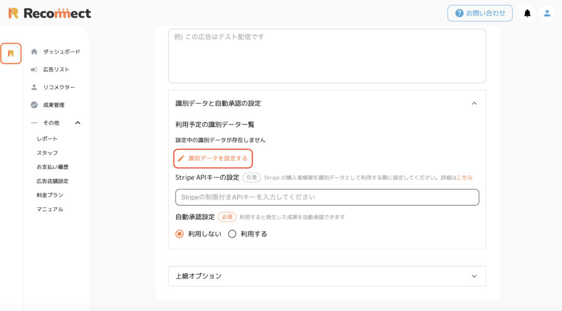Collapse the その他 sidebar menu
The height and width of the screenshot is (311, 562).
pos(78,123)
